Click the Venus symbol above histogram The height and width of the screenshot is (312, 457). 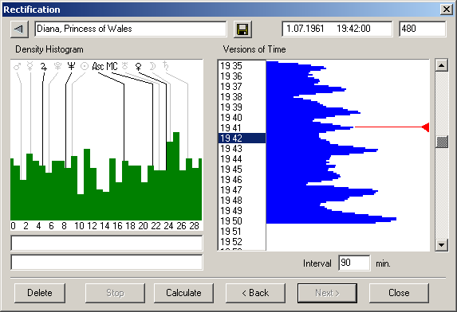coord(139,67)
